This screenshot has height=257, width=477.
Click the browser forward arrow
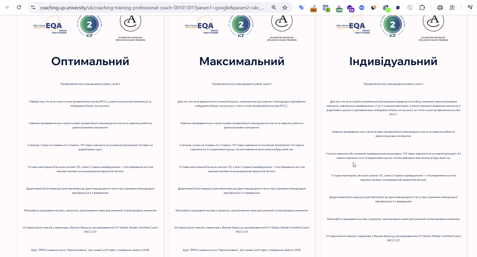point(7,7)
